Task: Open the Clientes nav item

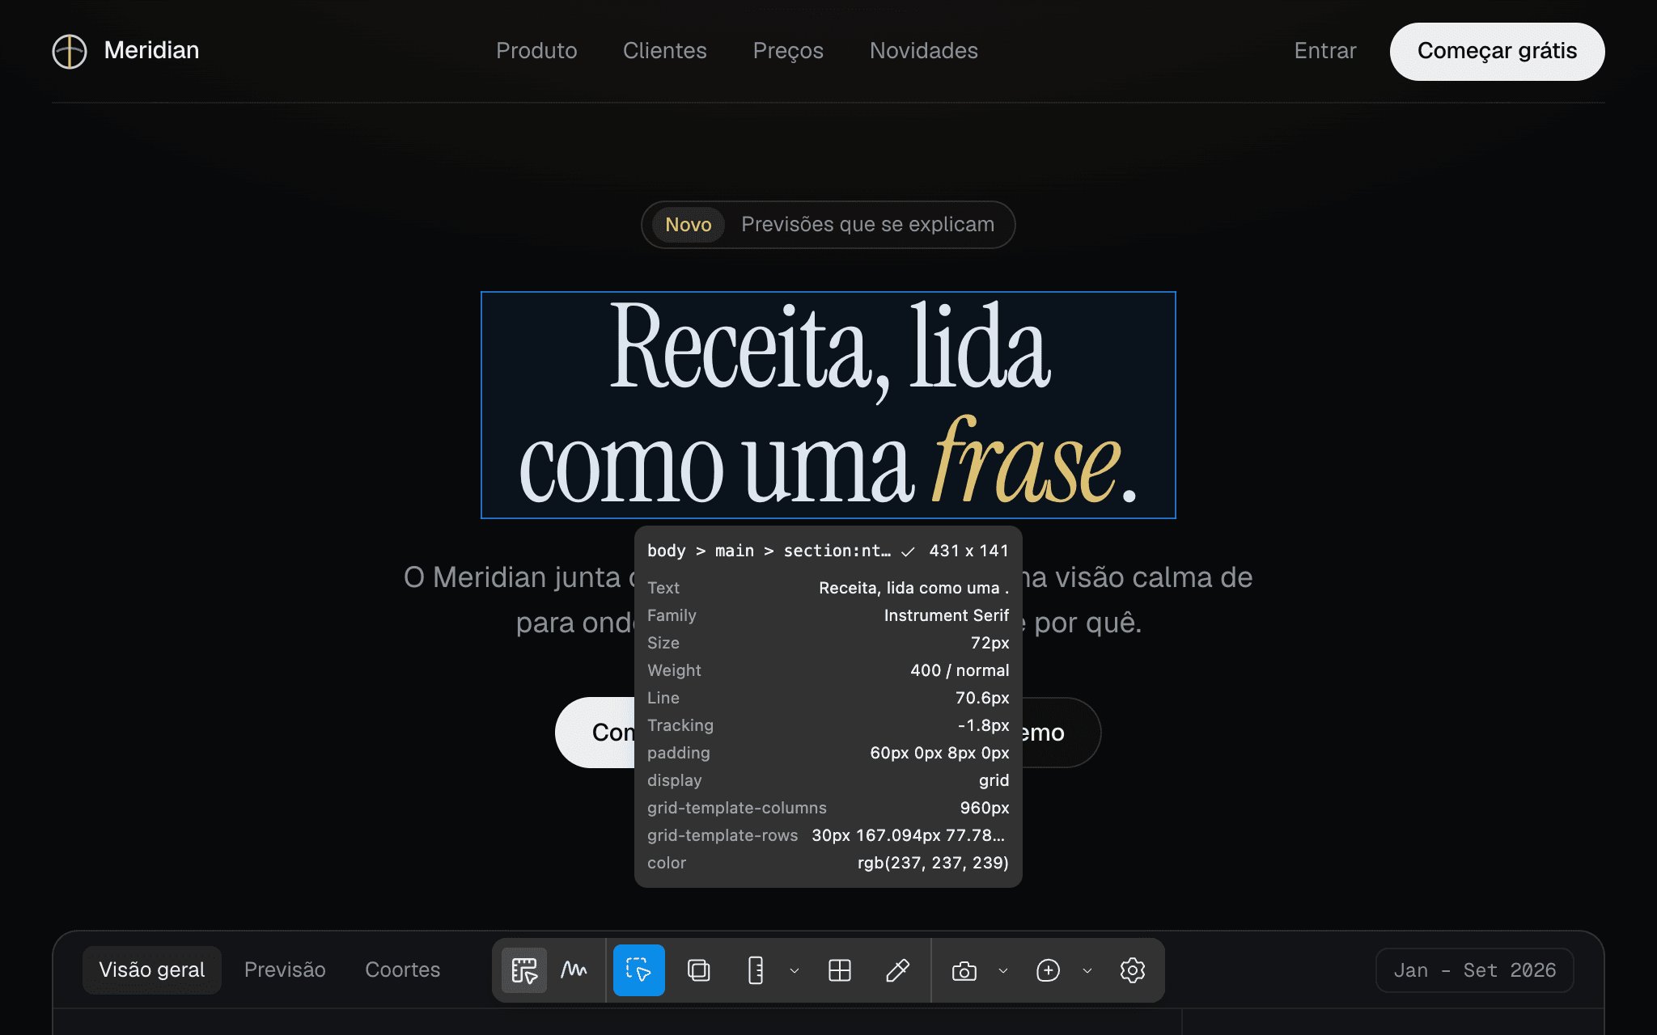Action: (665, 51)
